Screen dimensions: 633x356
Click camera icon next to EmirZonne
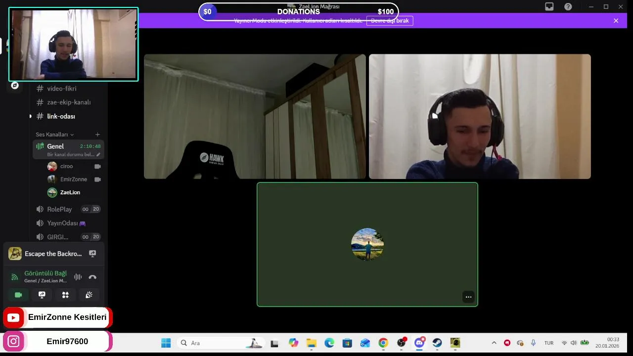[x=97, y=179]
